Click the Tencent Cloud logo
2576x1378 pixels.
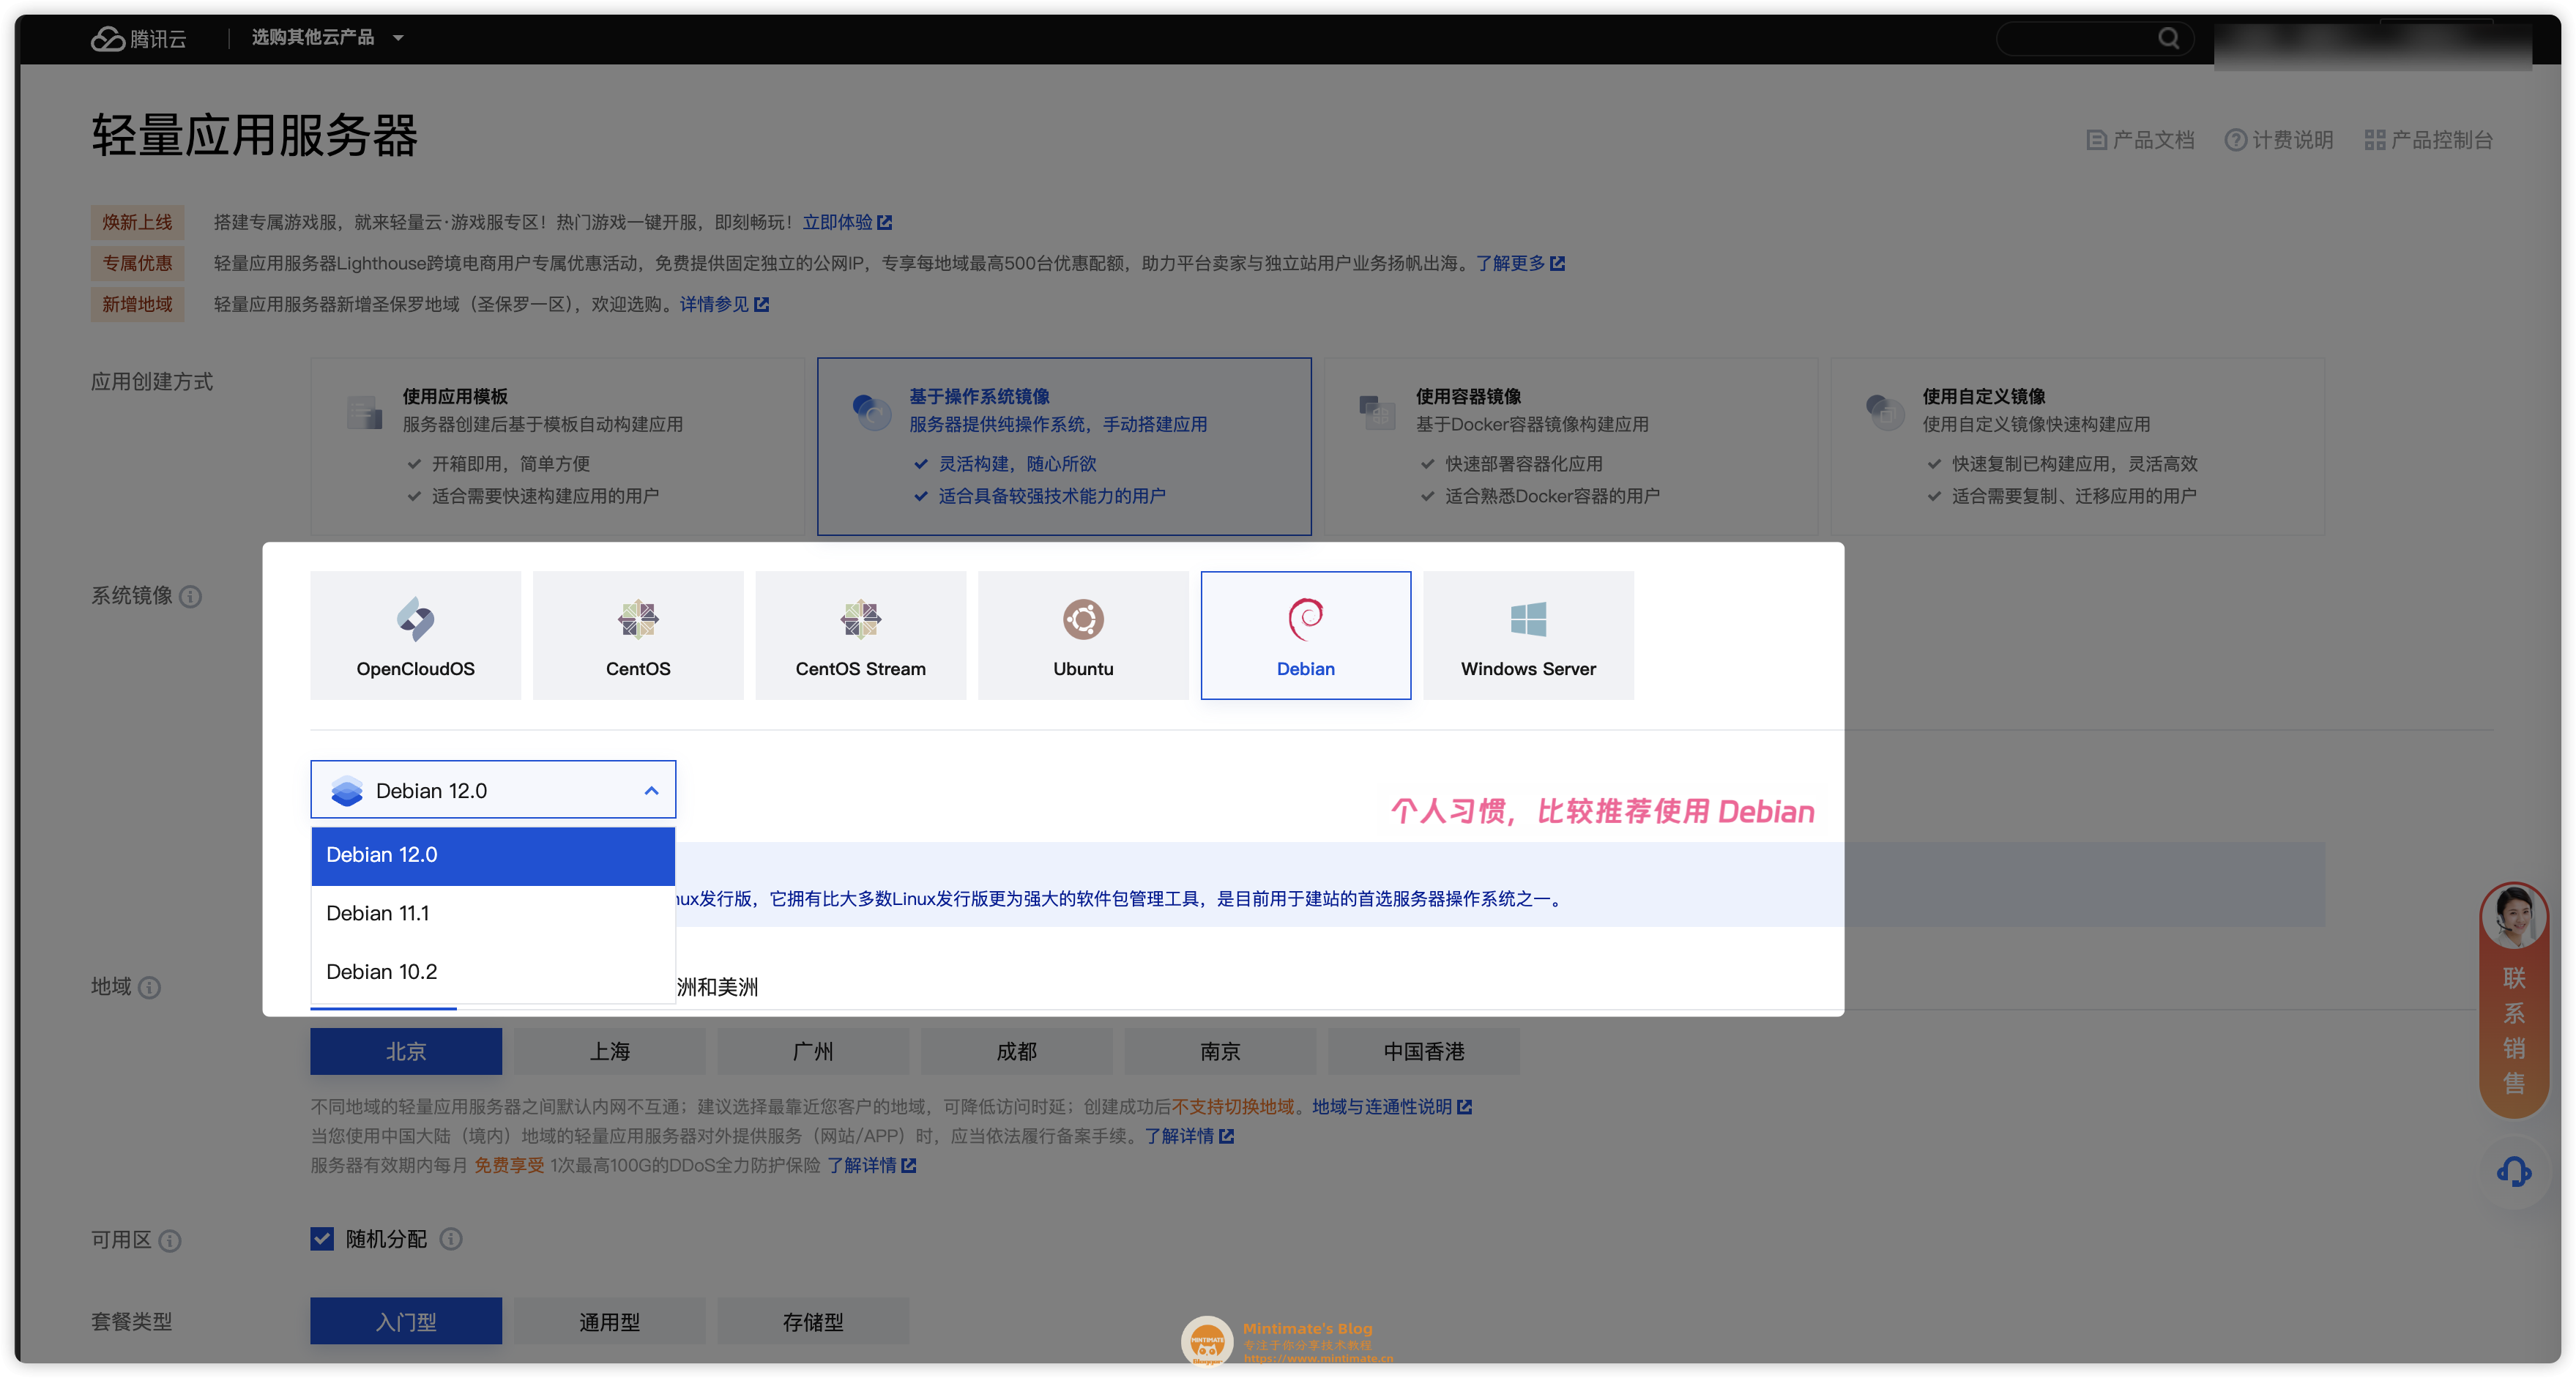tap(138, 38)
